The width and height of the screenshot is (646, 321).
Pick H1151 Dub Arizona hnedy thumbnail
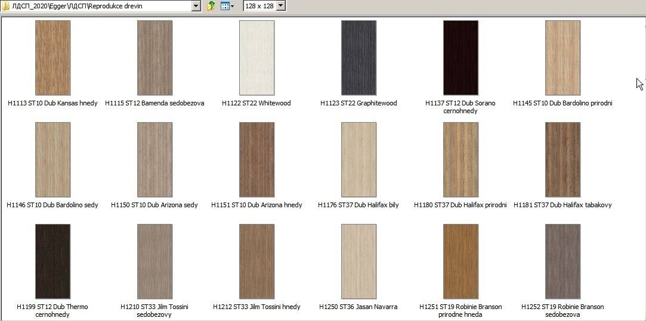pyautogui.click(x=256, y=160)
